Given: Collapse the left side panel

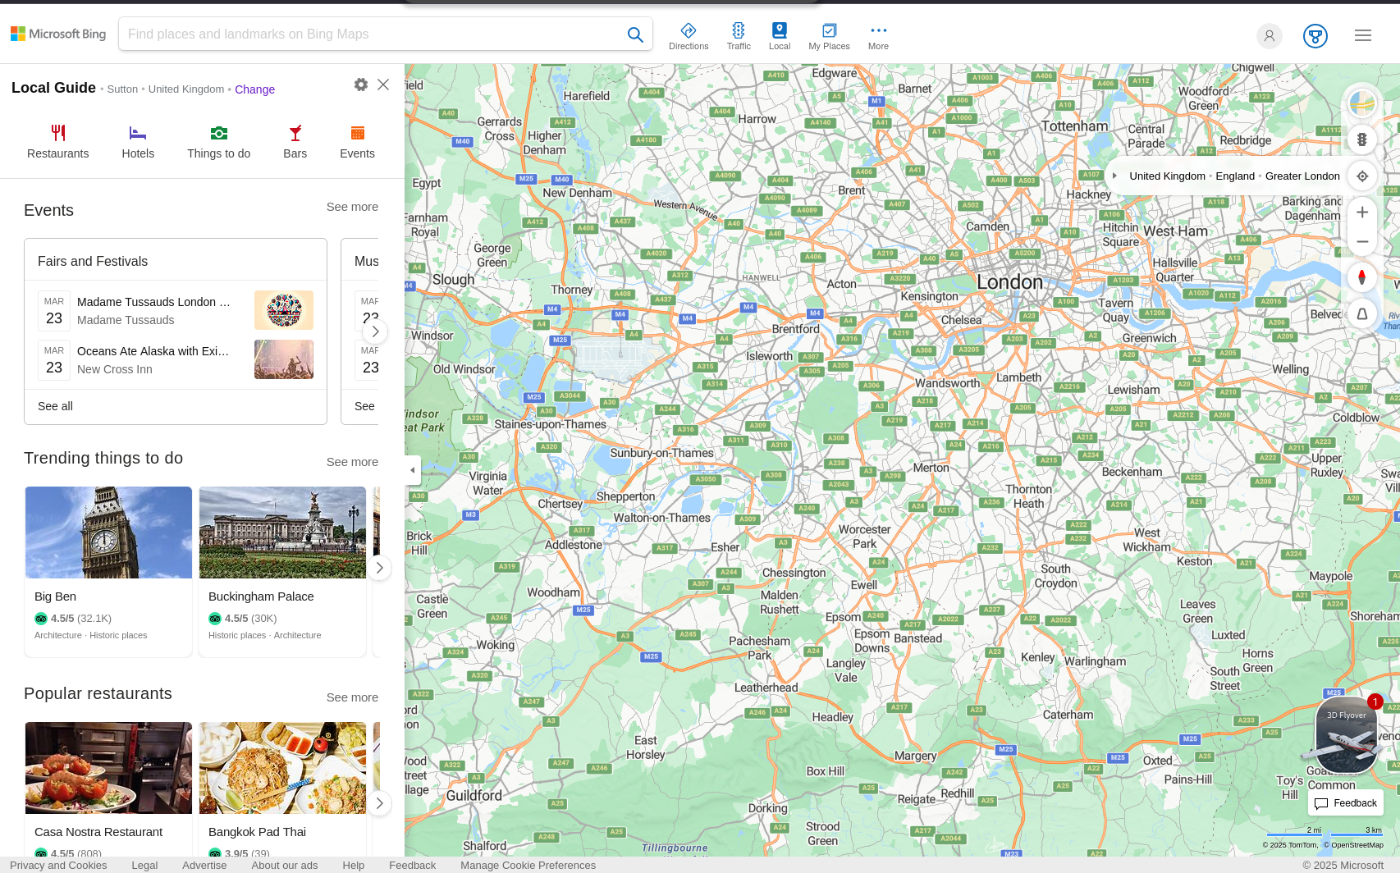Looking at the screenshot, I should point(412,470).
